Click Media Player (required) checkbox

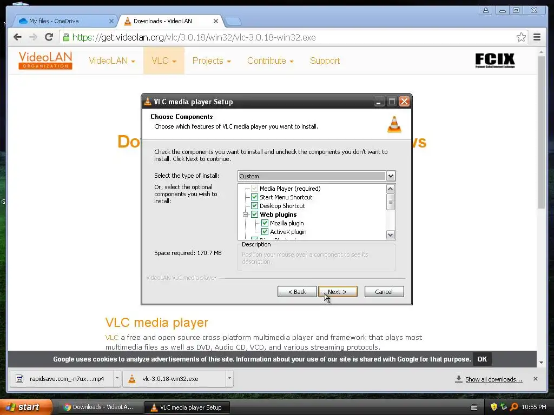pos(254,189)
